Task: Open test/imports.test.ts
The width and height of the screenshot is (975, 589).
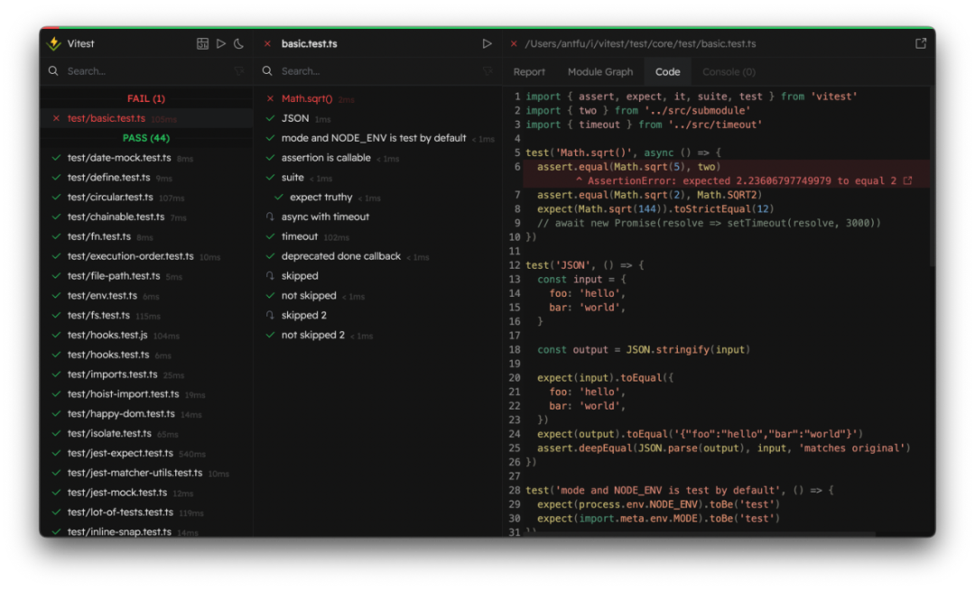Action: pos(146,374)
